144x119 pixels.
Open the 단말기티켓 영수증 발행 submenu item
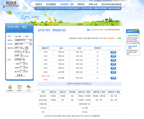tap(114, 8)
